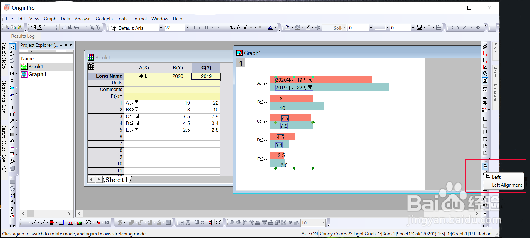Click the Area plot icon in bottom toolbar
The width and height of the screenshot is (530, 238).
[x=79, y=222]
